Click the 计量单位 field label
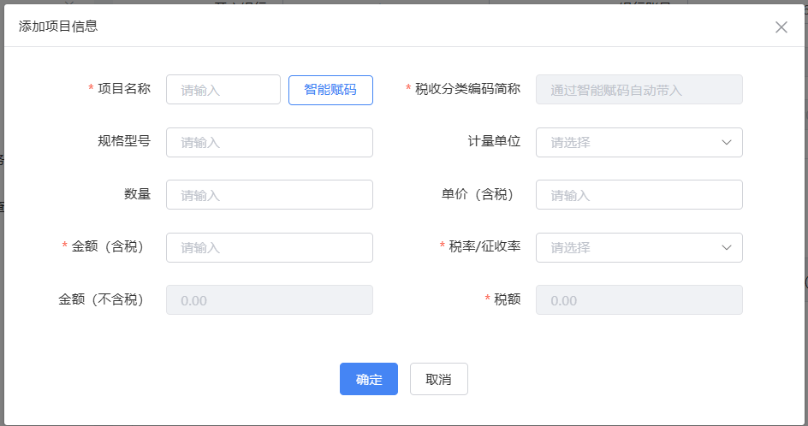 pyautogui.click(x=494, y=141)
